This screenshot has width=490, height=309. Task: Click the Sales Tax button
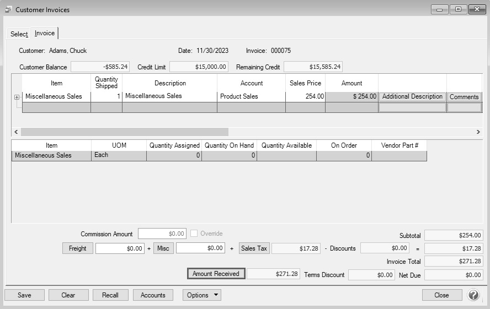254,248
